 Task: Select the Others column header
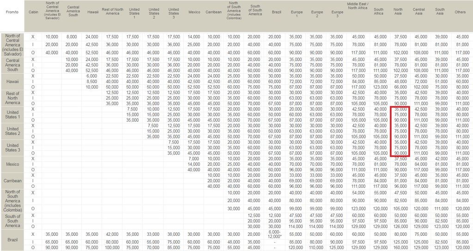pos(460,12)
